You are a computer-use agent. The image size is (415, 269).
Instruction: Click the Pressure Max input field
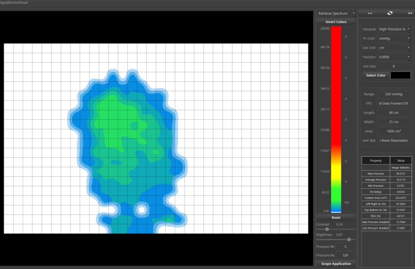345,255
